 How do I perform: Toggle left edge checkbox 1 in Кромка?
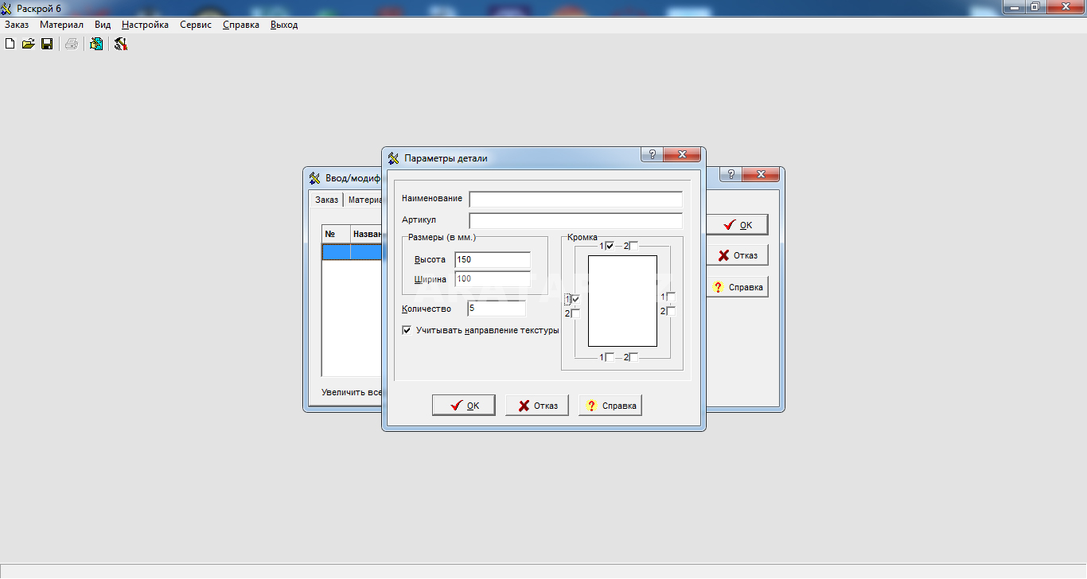click(575, 299)
